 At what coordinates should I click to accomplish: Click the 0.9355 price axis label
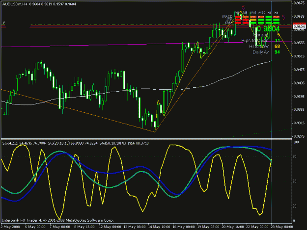tap(300, 110)
